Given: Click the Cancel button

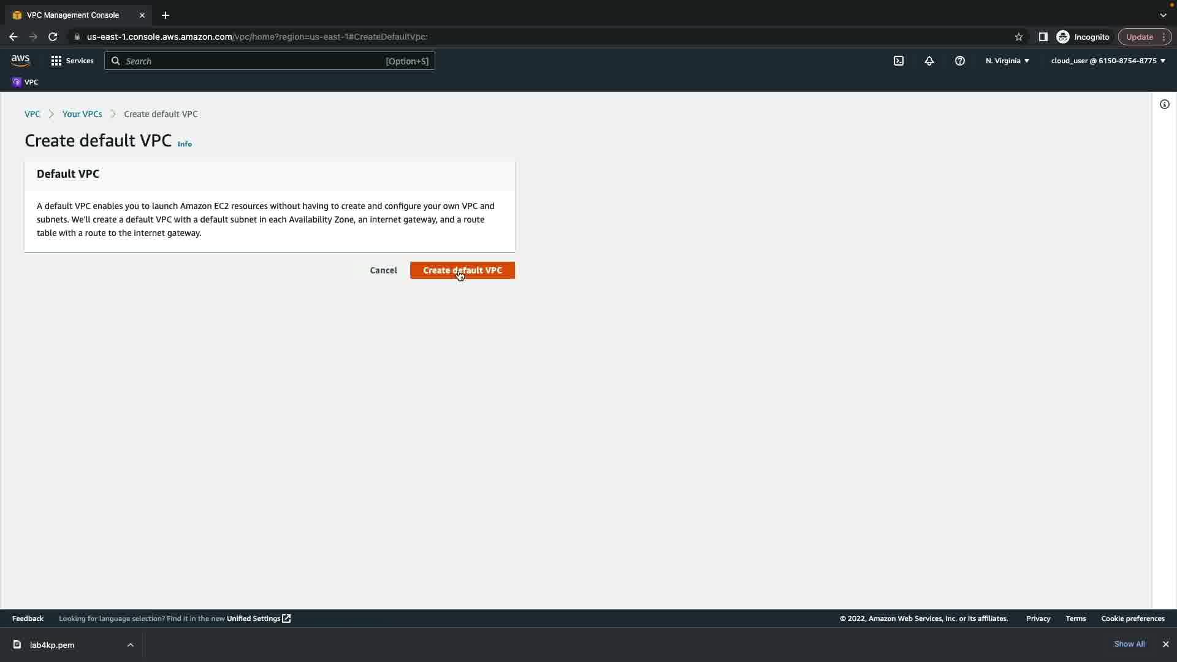Looking at the screenshot, I should (x=383, y=270).
